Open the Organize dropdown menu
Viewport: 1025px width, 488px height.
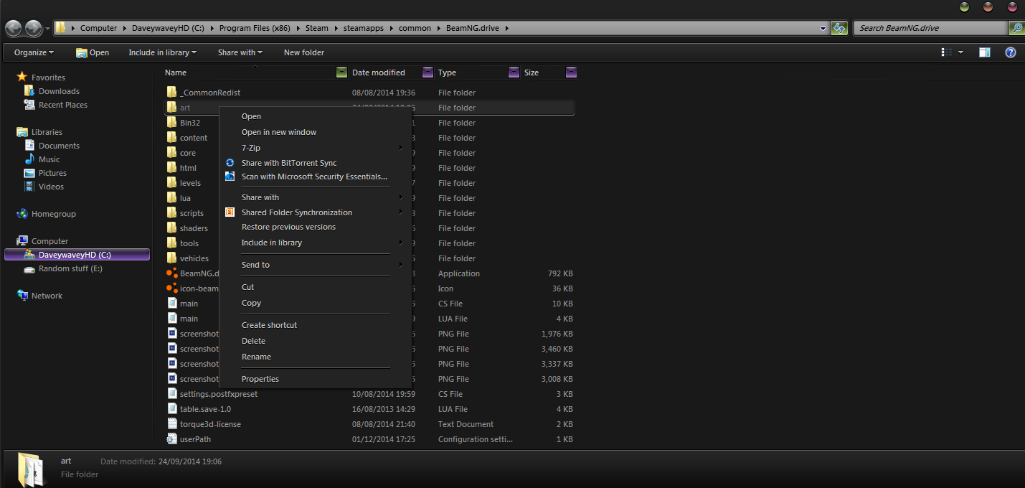(34, 52)
